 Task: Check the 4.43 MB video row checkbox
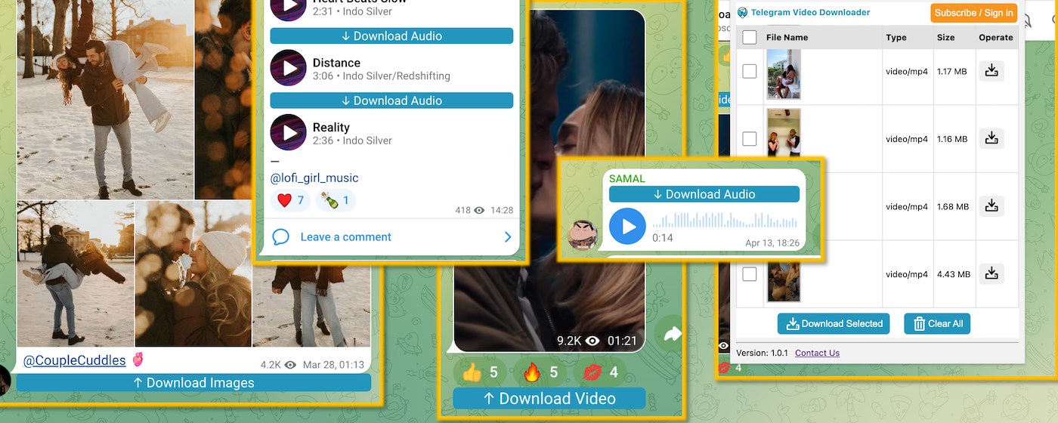pyautogui.click(x=749, y=274)
